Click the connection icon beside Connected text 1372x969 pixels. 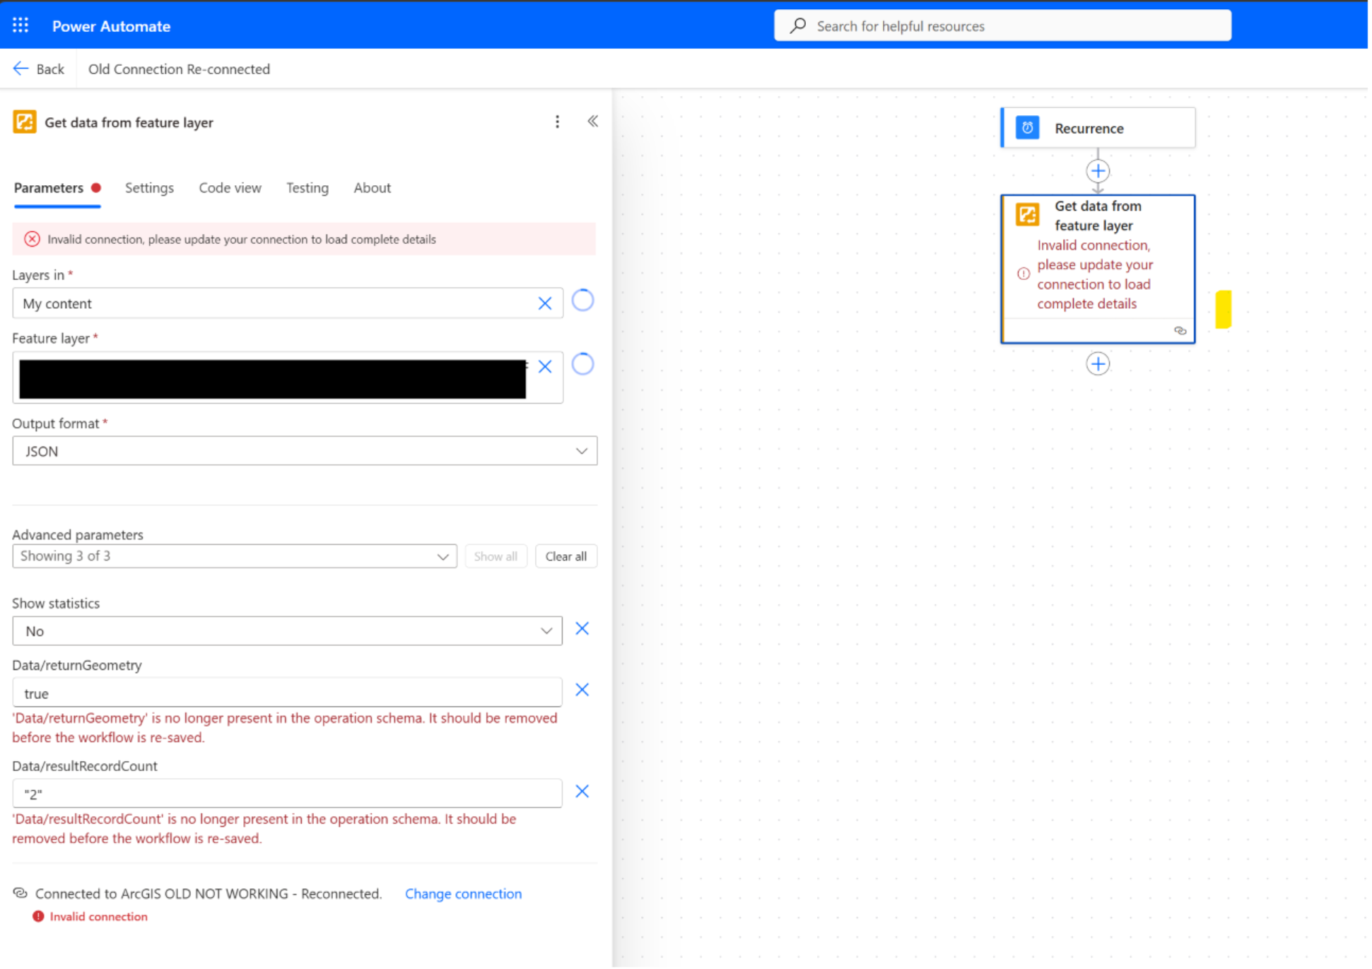click(x=20, y=893)
